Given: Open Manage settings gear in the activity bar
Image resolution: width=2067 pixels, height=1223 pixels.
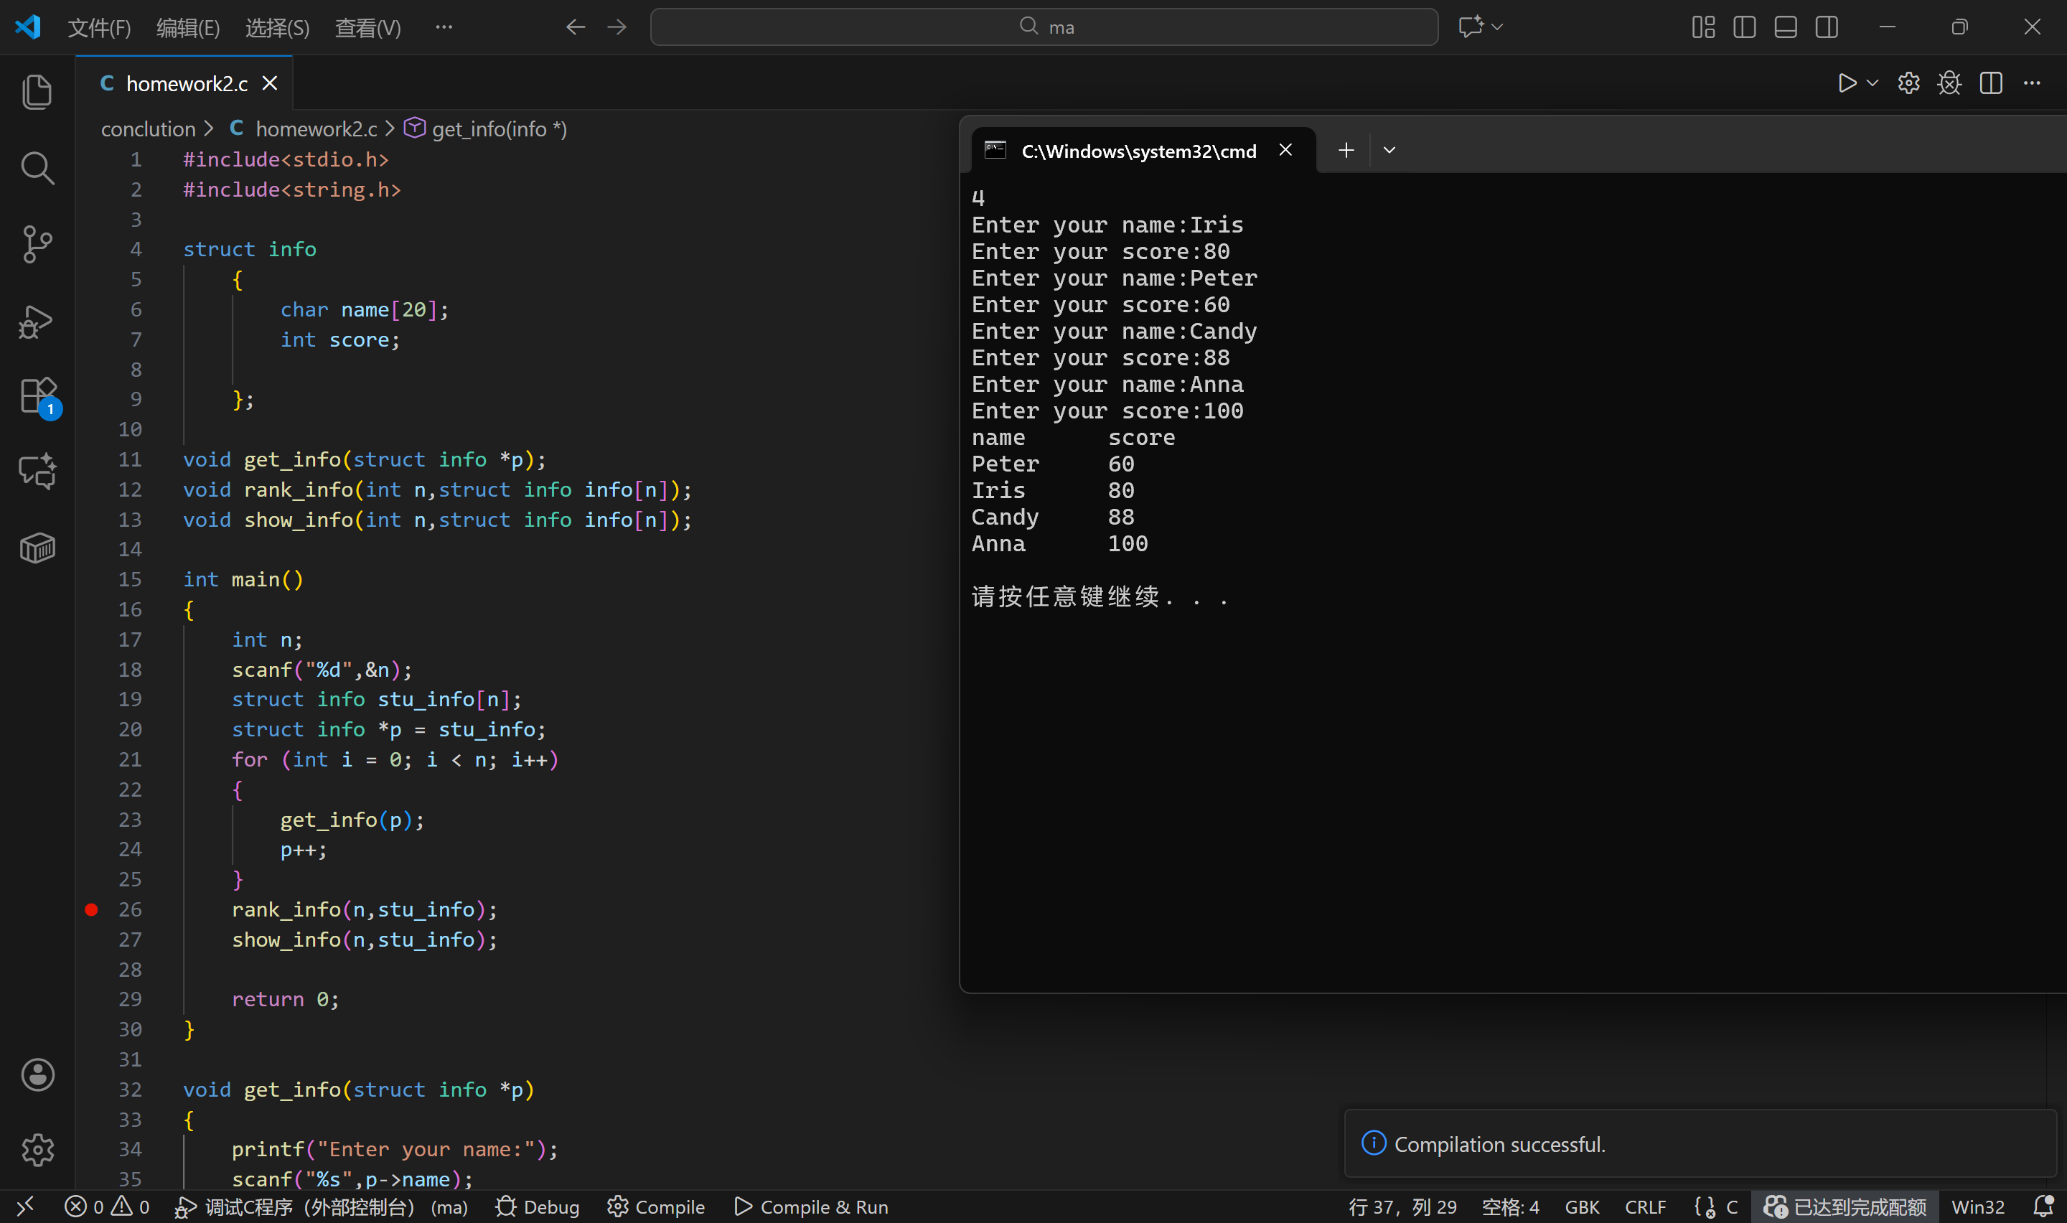Looking at the screenshot, I should pos(37,1150).
